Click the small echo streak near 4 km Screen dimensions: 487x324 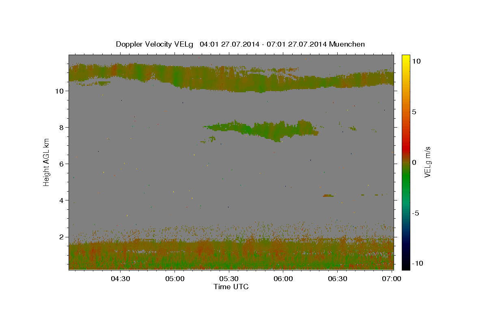pos(328,196)
